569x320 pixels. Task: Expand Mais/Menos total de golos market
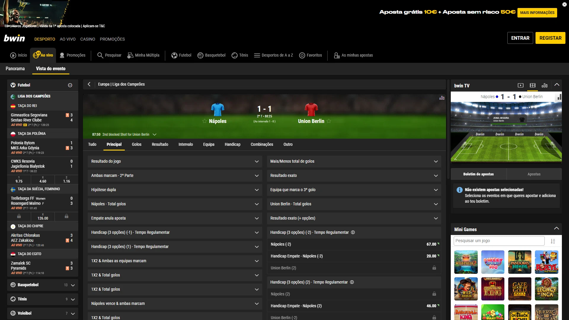[354, 161]
